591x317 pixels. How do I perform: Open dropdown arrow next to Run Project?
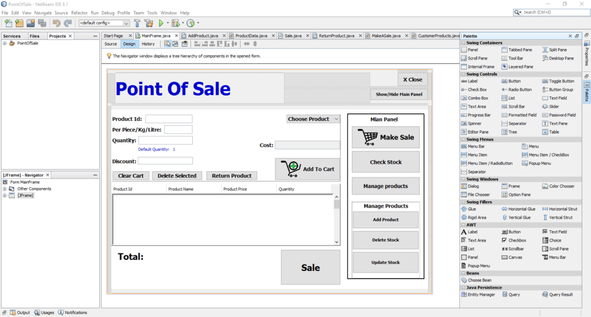(168, 23)
